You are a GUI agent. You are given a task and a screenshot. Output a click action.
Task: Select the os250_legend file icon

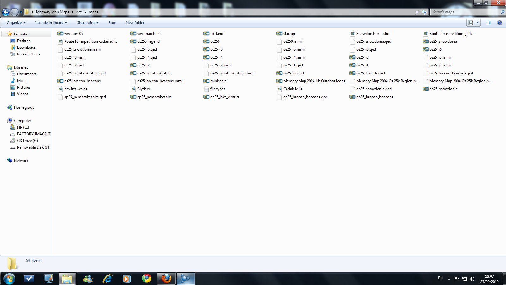click(x=133, y=41)
